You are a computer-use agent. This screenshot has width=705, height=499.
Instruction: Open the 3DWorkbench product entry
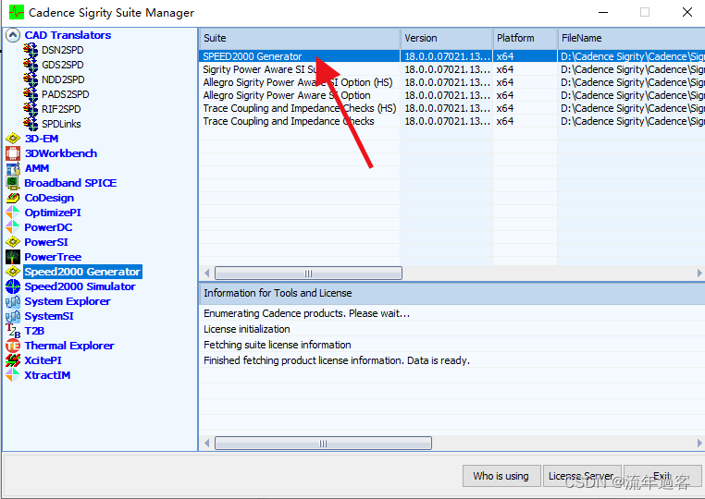click(61, 153)
